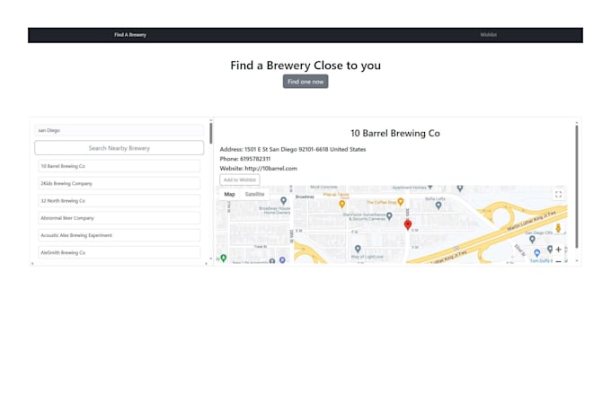The height and width of the screenshot is (412, 611).
Task: Click the blue Tom Duffy map pin
Action: (x=537, y=253)
